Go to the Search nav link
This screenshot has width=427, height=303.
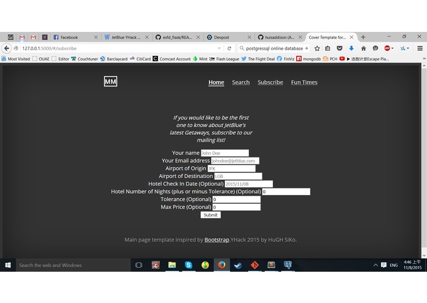click(241, 82)
